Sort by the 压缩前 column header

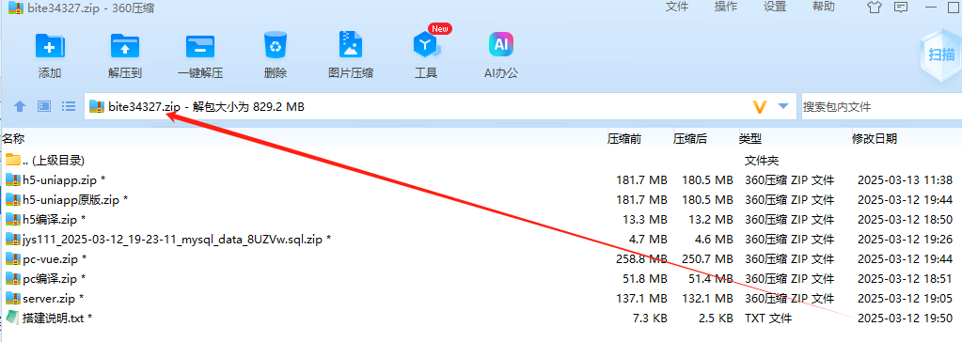coord(624,139)
